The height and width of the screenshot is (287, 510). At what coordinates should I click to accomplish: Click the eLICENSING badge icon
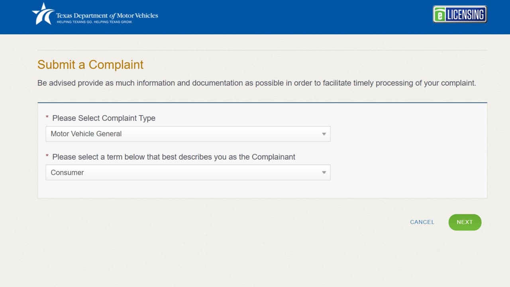point(460,14)
